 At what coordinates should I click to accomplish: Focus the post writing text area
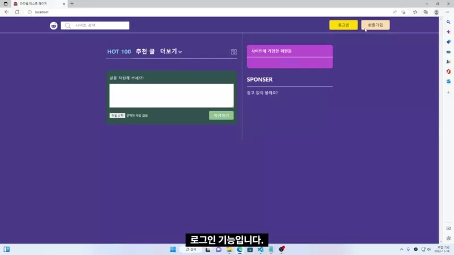tap(171, 96)
